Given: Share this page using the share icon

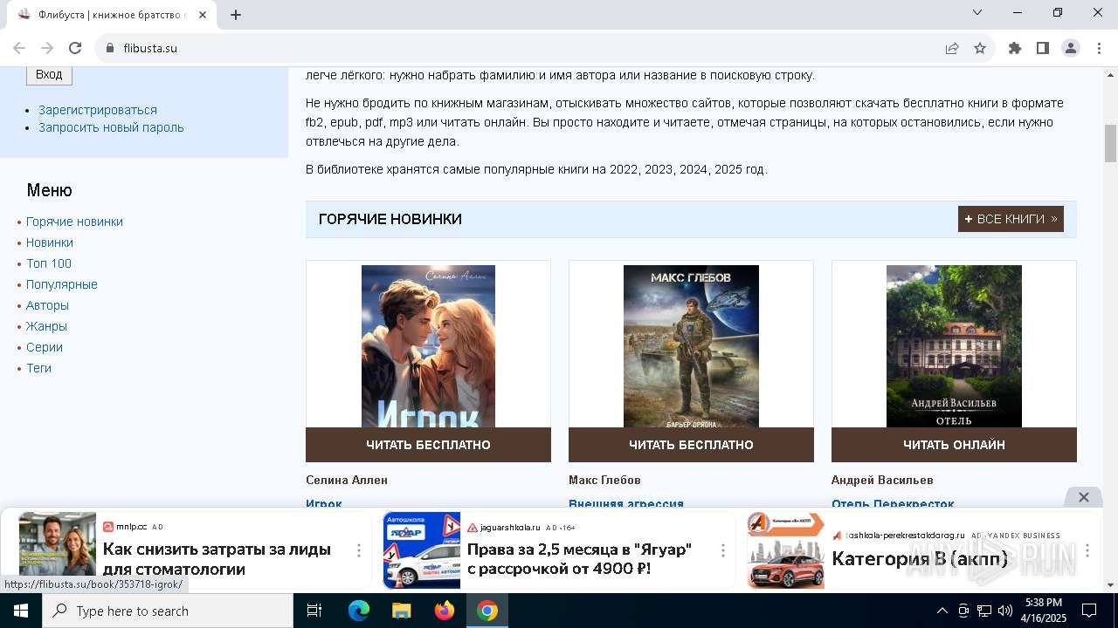Looking at the screenshot, I should tap(952, 48).
